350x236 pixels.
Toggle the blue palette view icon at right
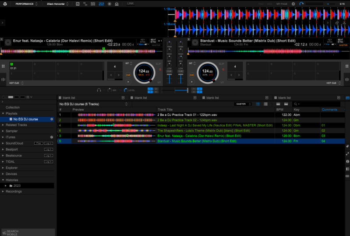347,98
